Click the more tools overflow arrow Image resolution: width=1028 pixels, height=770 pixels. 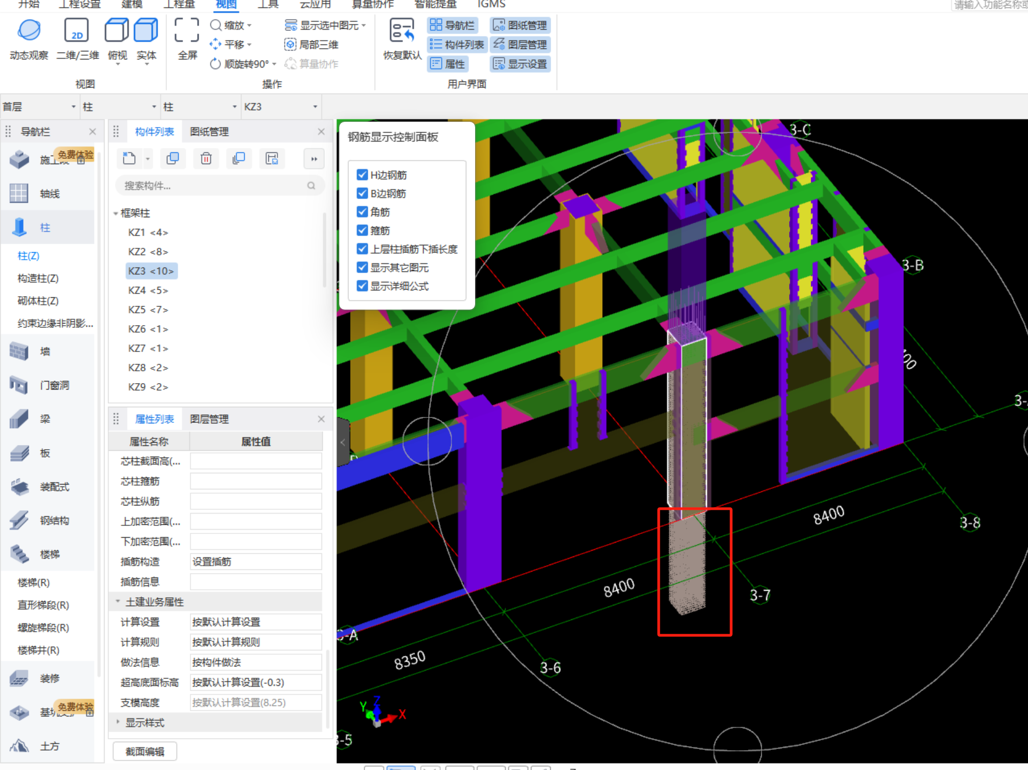[x=314, y=159]
